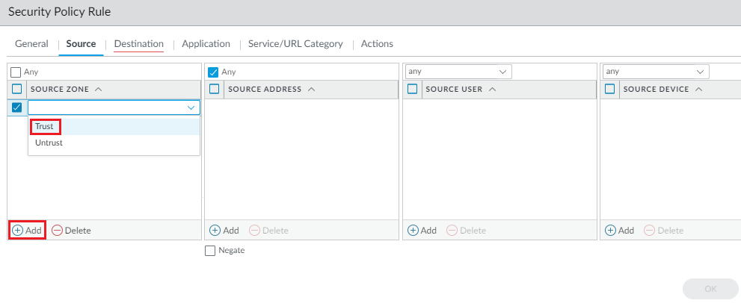Collapse the source zone selection dropdown arrow
The height and width of the screenshot is (303, 741).
(191, 107)
